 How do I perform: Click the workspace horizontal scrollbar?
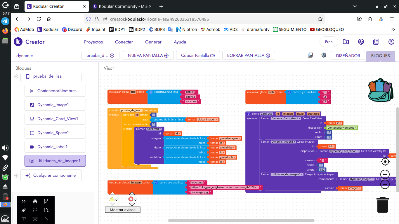click(x=241, y=220)
